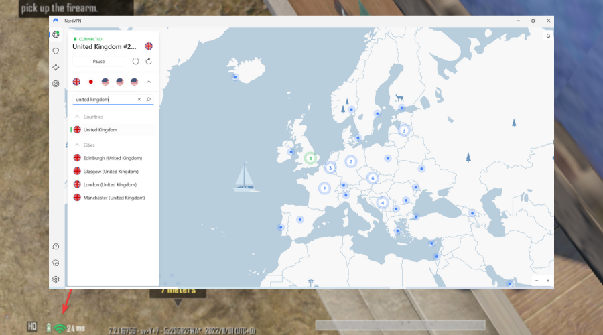Open Dark Web Monitor target icon
This screenshot has height=335, width=603.
point(56,84)
